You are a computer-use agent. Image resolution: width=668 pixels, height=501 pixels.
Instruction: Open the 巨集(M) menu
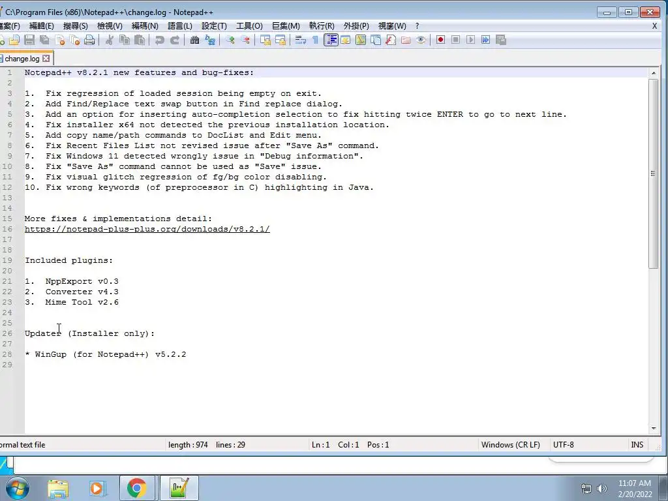coord(286,26)
